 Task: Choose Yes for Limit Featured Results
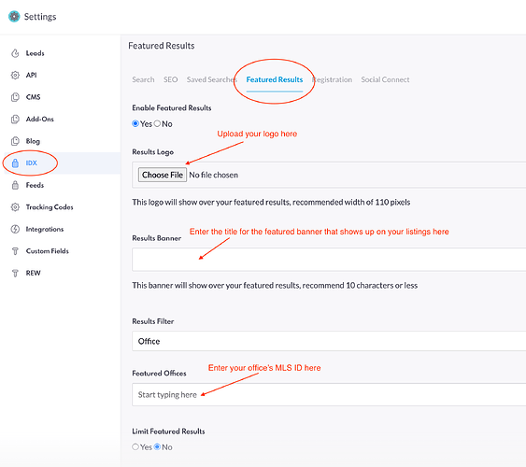pyautogui.click(x=135, y=446)
